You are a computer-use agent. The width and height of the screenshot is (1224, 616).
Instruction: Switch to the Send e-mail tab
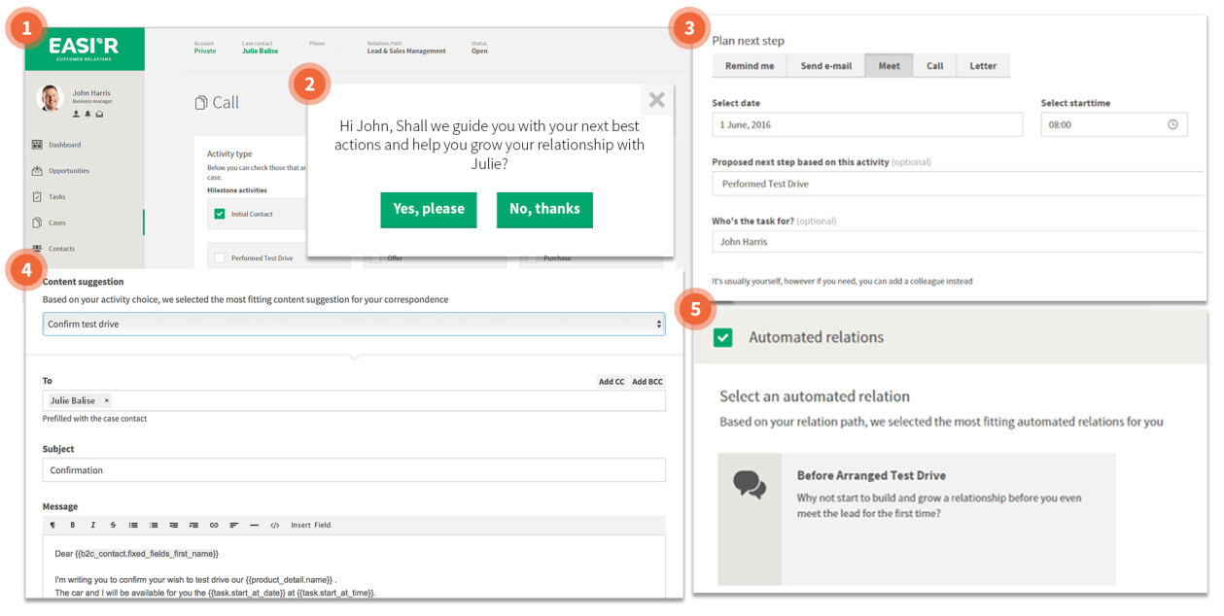coord(825,66)
